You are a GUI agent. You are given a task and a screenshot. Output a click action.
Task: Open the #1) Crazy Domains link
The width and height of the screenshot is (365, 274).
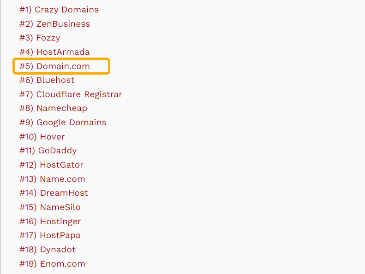(x=59, y=10)
